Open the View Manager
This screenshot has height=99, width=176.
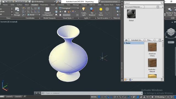pyautogui.click(x=17, y=12)
